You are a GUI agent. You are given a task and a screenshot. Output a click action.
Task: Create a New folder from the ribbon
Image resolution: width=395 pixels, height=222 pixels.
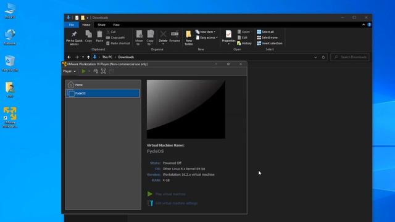[x=189, y=38]
